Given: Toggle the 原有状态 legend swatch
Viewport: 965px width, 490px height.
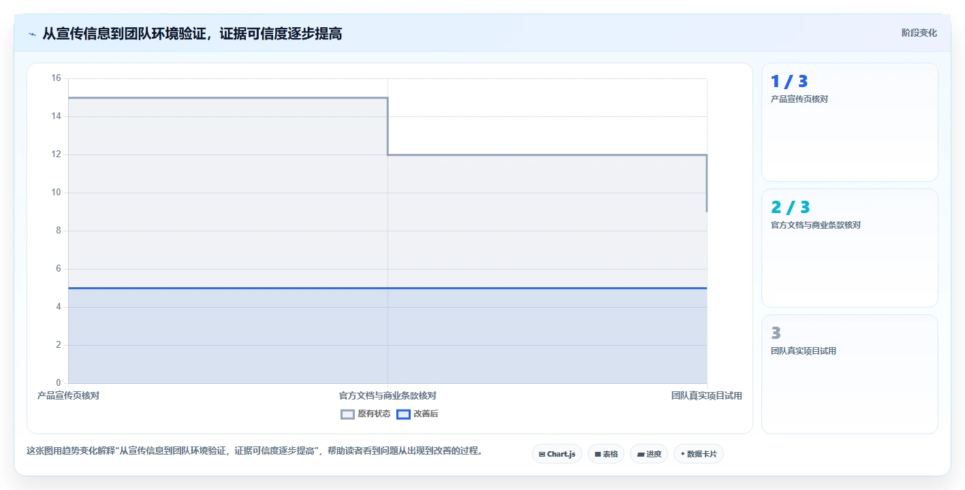Looking at the screenshot, I should tap(347, 414).
